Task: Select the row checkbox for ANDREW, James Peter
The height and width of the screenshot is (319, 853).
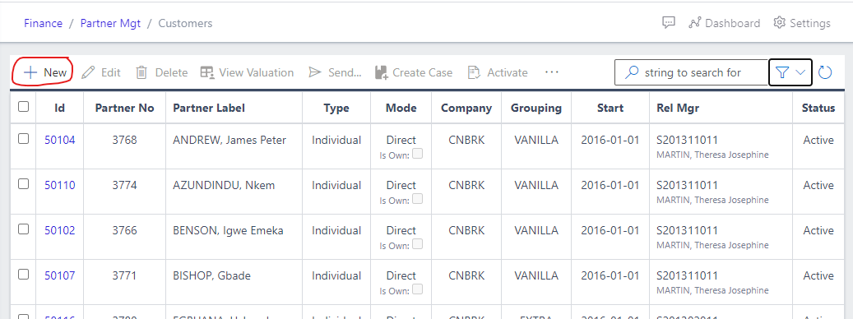Action: pyautogui.click(x=23, y=139)
